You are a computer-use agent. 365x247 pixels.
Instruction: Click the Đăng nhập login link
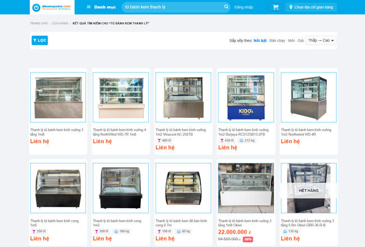(243, 7)
